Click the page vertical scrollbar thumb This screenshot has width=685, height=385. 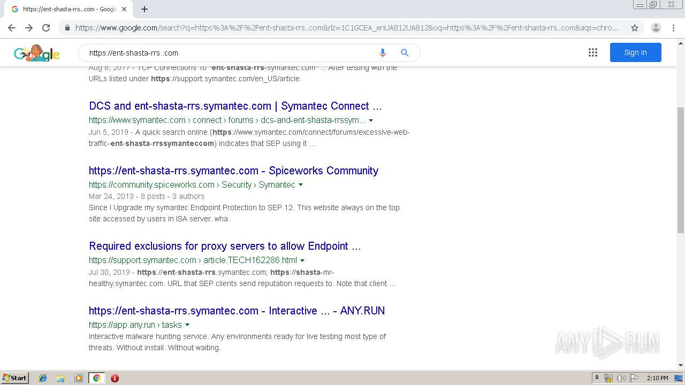pos(681,170)
